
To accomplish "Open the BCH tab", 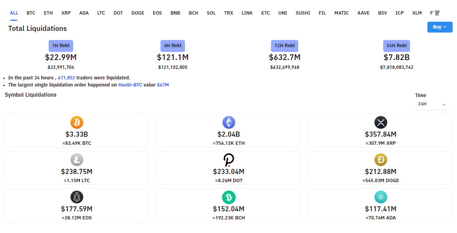I will (193, 13).
